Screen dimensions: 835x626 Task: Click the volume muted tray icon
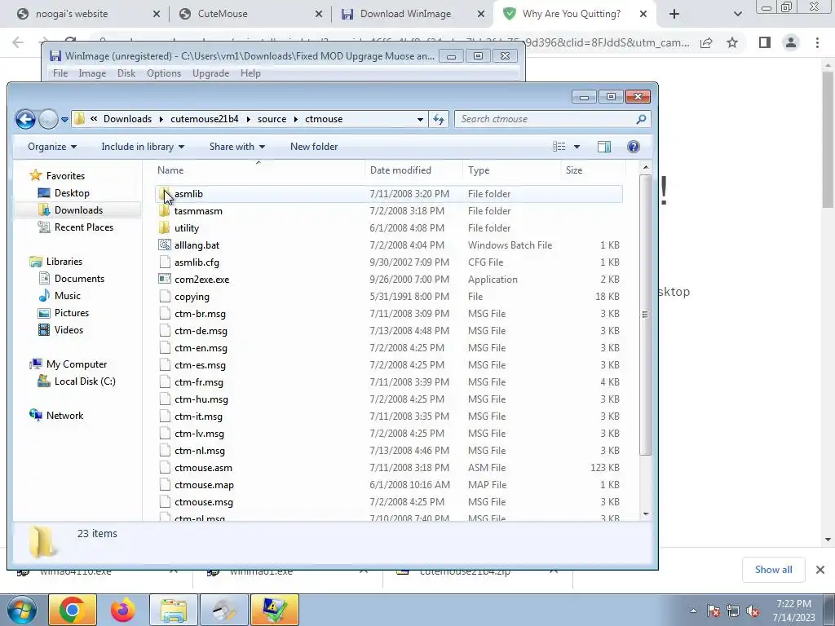click(x=753, y=611)
